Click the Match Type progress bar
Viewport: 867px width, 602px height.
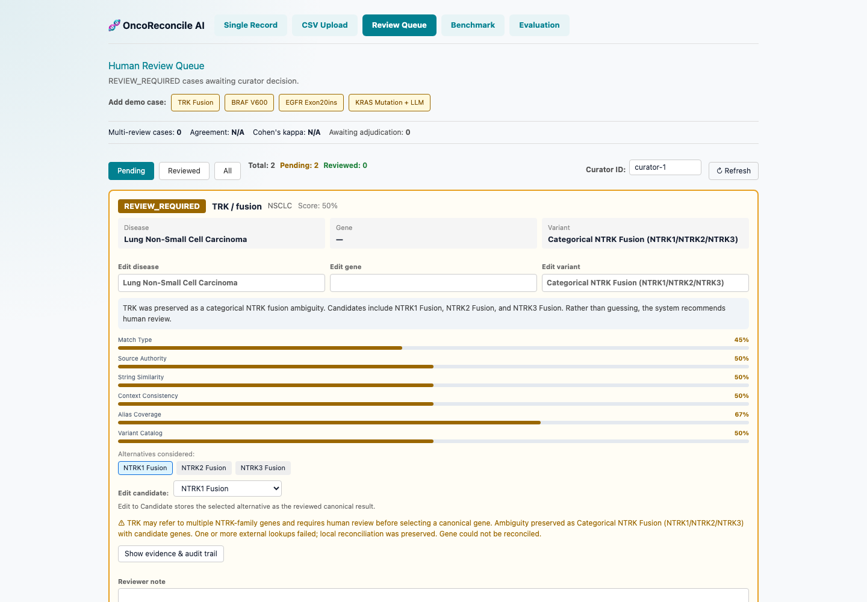coord(433,348)
